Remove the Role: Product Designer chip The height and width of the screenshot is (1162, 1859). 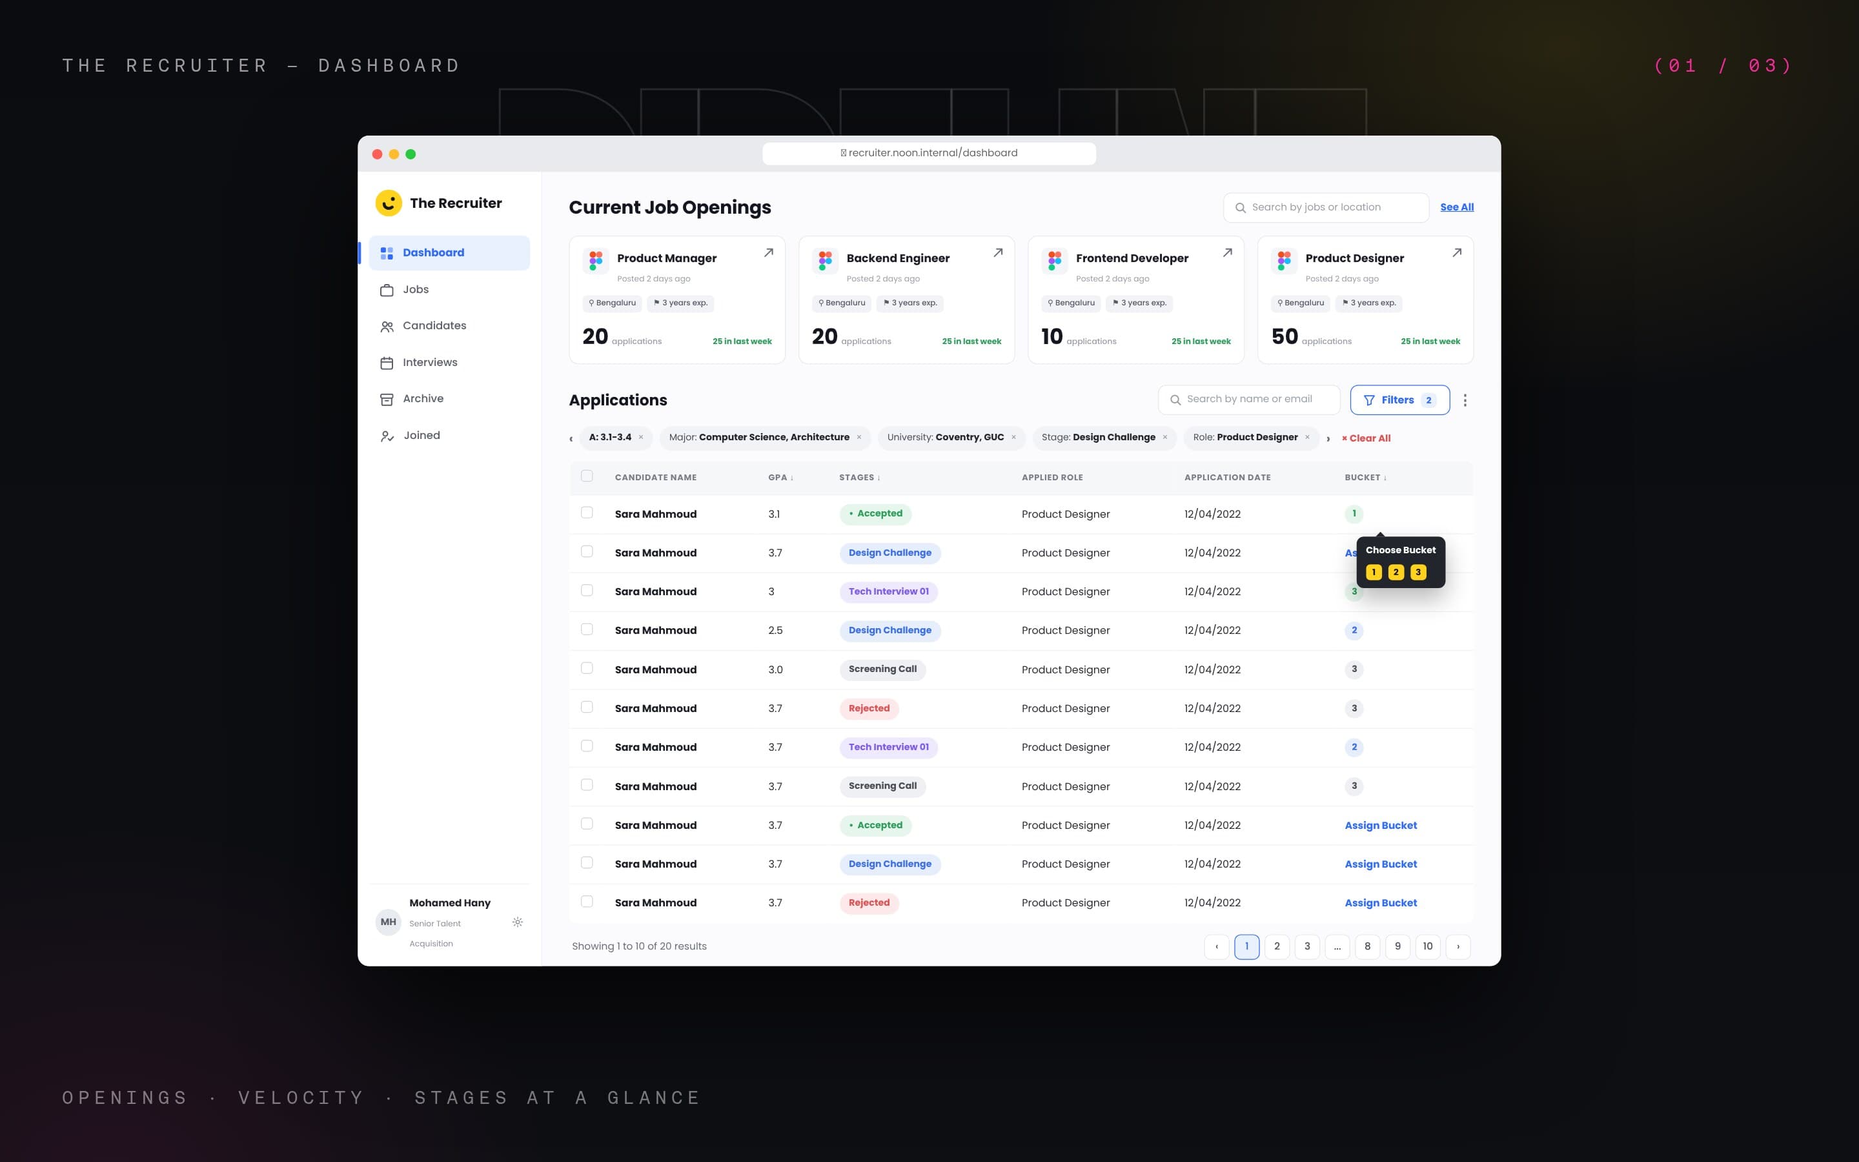coord(1306,437)
